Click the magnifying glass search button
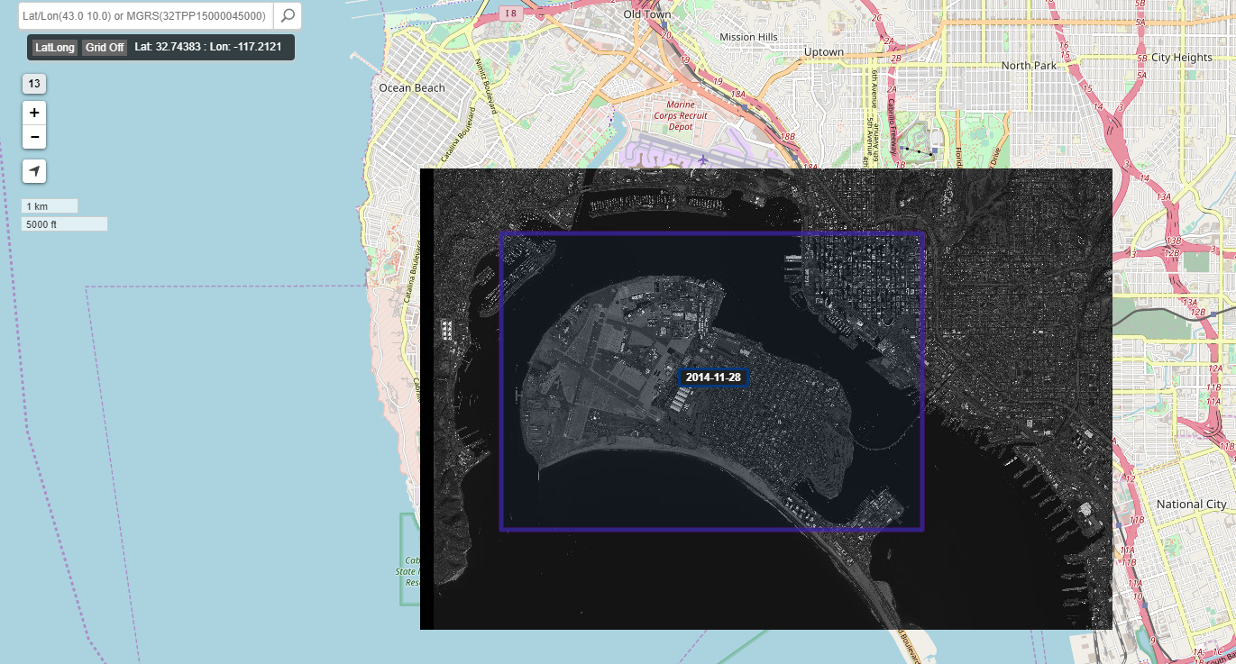1236x664 pixels. (x=287, y=15)
